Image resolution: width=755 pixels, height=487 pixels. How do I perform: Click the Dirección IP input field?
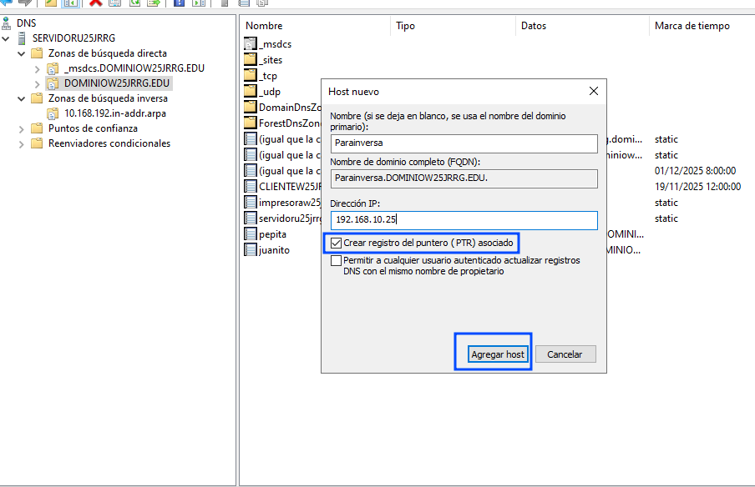464,220
